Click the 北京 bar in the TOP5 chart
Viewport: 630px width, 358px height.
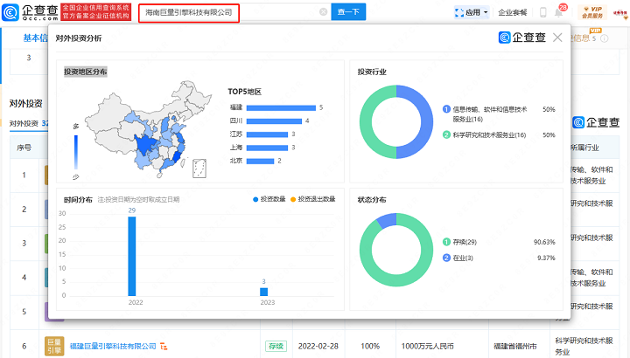click(260, 162)
